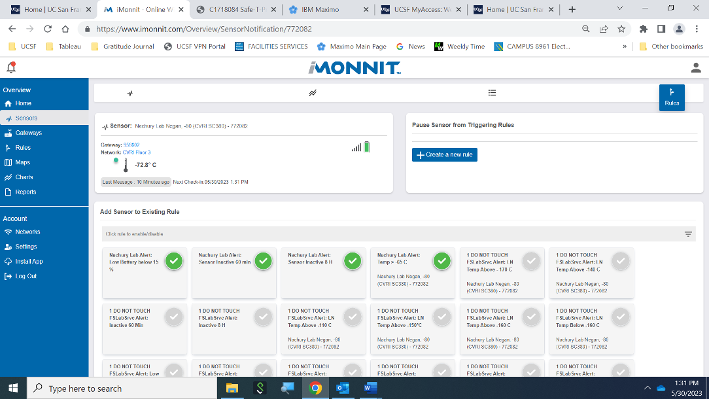
Task: Disable the Low Battery below 15% rule
Action: 174,261
